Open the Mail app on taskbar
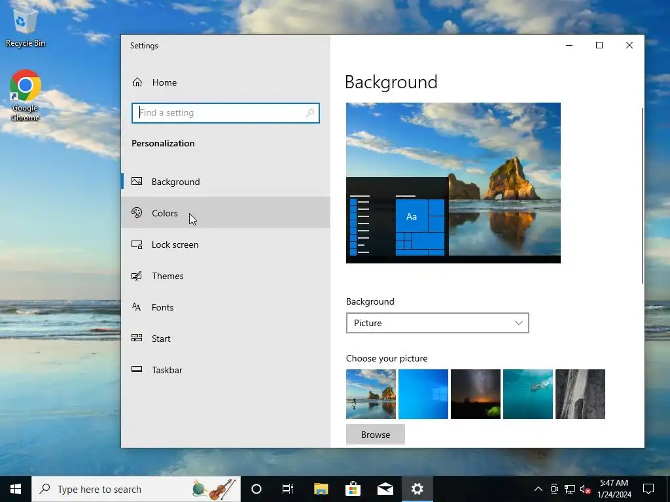The height and width of the screenshot is (502, 670). [x=385, y=489]
